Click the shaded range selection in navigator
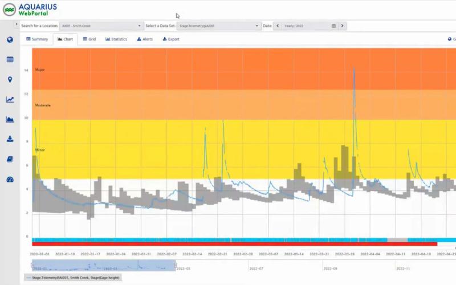This screenshot has height=285, width=456. click(104, 266)
